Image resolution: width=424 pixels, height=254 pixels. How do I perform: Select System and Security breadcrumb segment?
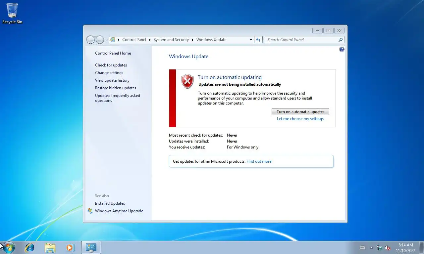(171, 40)
